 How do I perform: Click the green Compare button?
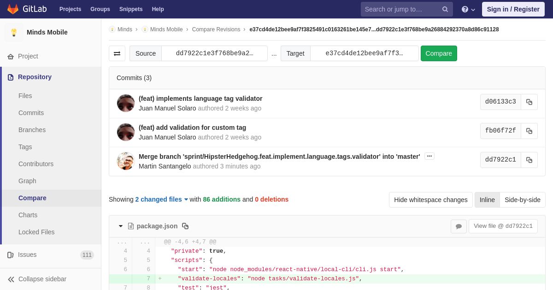pyautogui.click(x=438, y=53)
